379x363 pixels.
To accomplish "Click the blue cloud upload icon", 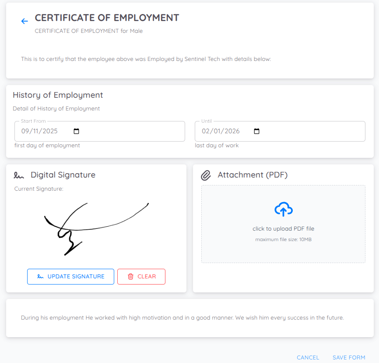I will pos(283,209).
